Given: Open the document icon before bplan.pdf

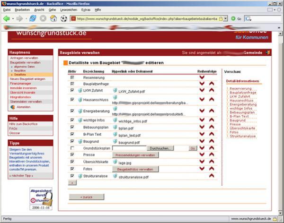Looking at the screenshot, I should (x=115, y=127).
